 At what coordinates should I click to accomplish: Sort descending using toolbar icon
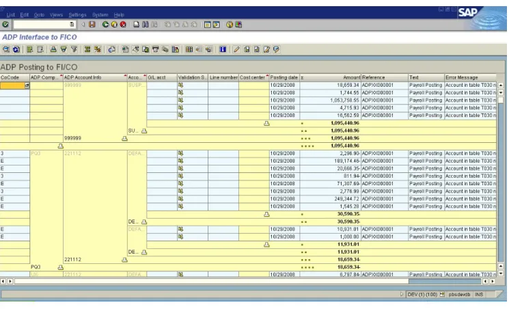tap(64, 49)
